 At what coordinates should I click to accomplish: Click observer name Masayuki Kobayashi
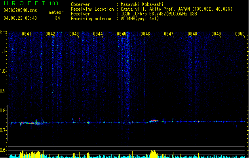coord(142,4)
